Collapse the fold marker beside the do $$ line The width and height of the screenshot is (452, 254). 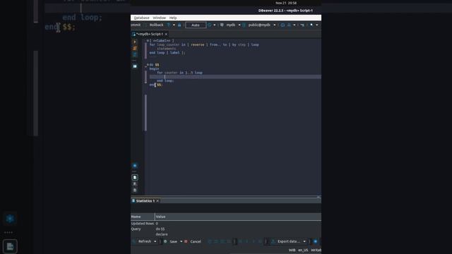(x=148, y=64)
